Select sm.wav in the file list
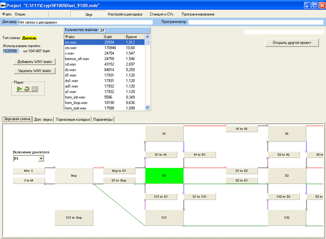Image resolution: width=326 pixels, height=239 pixels. pos(104,48)
